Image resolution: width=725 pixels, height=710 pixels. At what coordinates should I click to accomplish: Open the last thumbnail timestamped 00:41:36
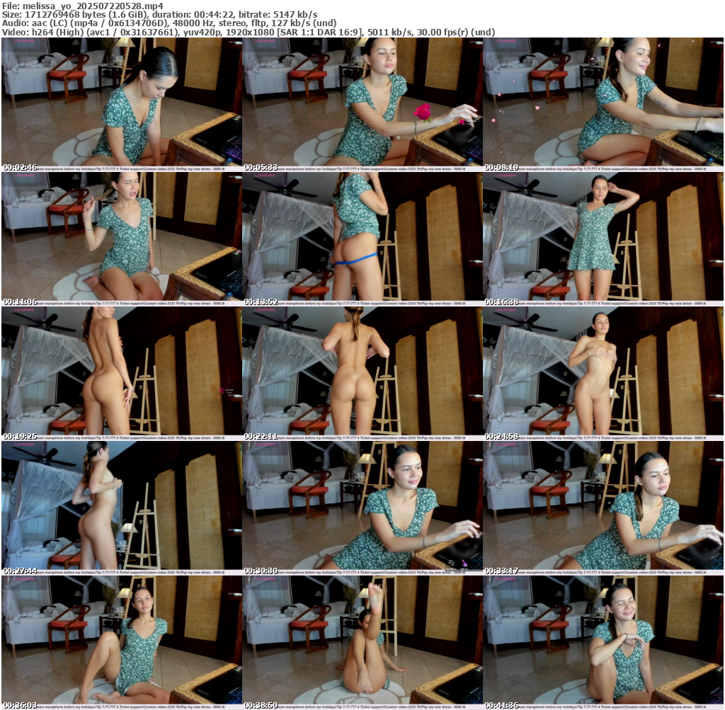pyautogui.click(x=603, y=643)
